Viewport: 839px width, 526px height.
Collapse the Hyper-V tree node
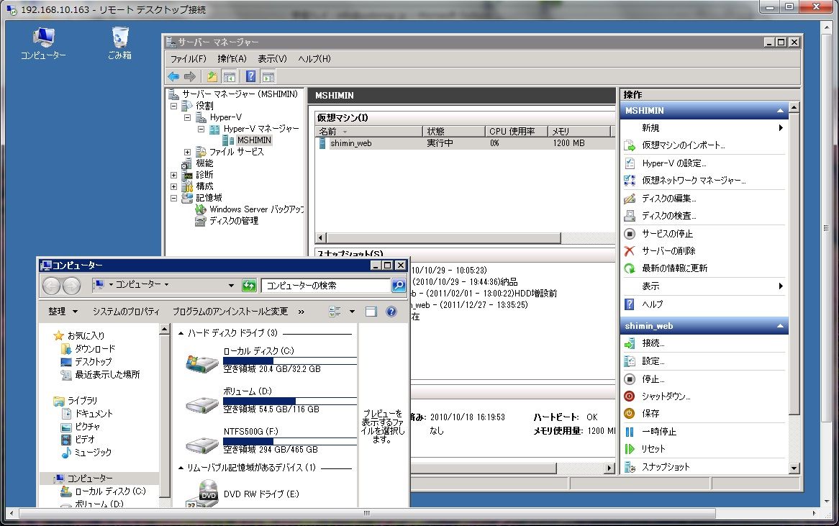pos(187,117)
